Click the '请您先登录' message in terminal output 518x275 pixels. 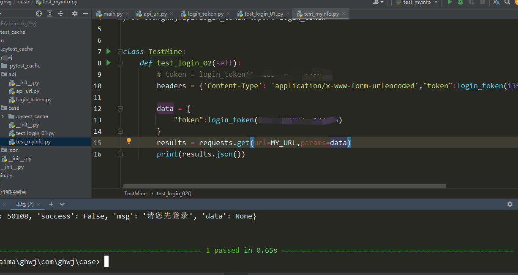pyautogui.click(x=167, y=216)
